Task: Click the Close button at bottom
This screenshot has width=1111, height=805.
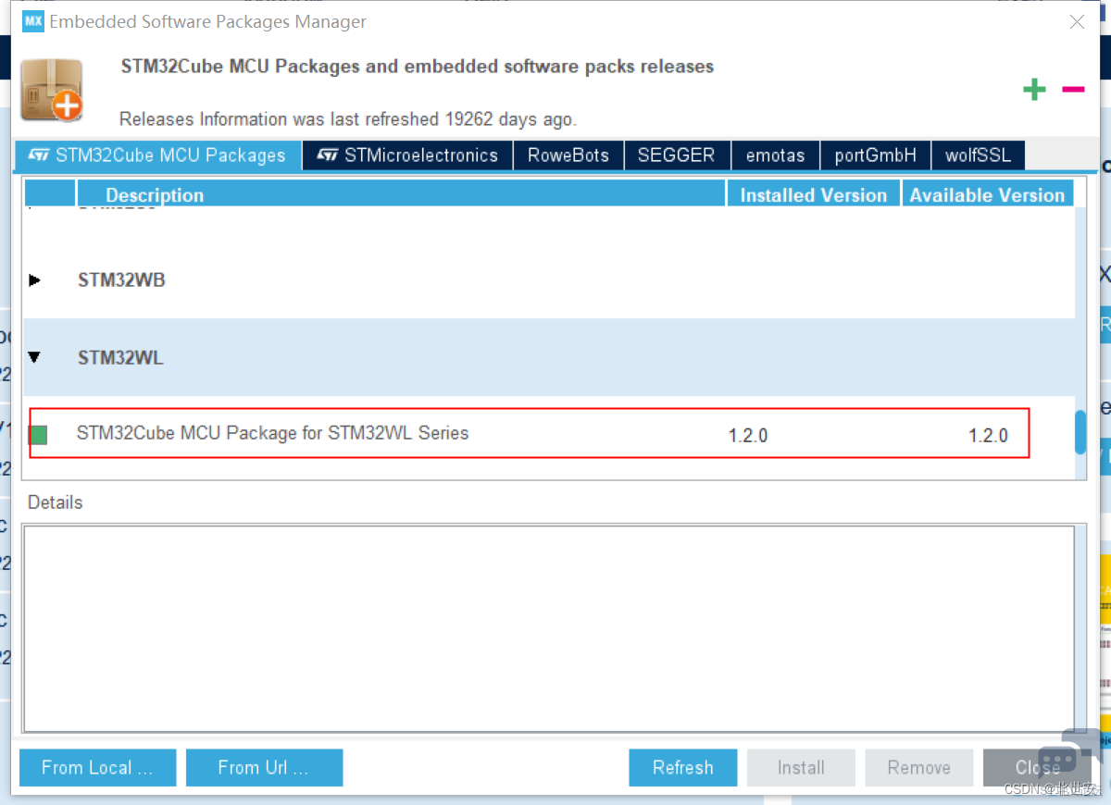Action: [x=1037, y=767]
